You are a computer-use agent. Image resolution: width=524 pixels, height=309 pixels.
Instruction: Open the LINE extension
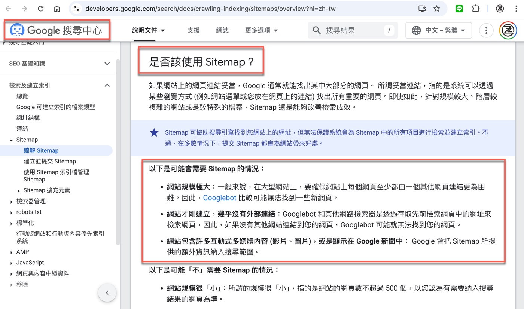[459, 9]
